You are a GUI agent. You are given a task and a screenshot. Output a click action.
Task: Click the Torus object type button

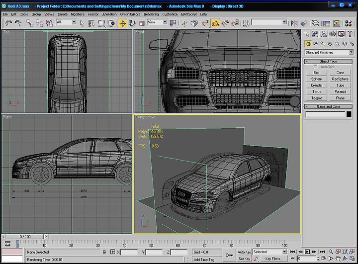[316, 91]
